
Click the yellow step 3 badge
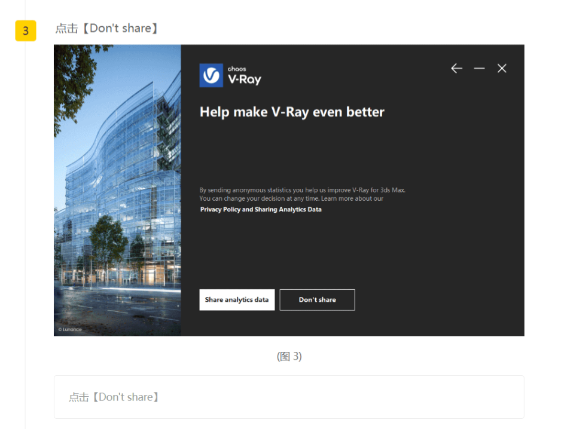point(25,31)
